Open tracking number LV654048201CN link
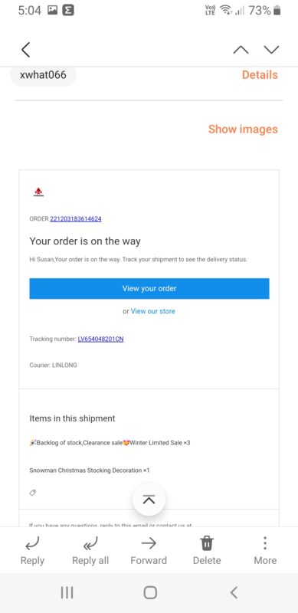 [100, 339]
